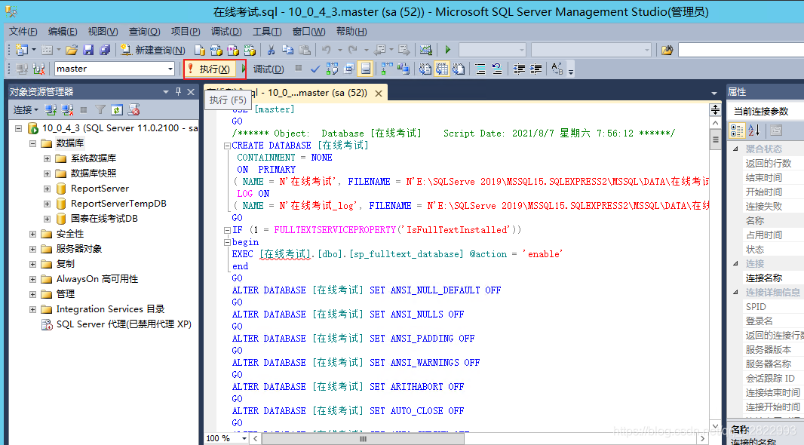Click the AlwaysOn 高可用性 tree item

click(x=97, y=279)
